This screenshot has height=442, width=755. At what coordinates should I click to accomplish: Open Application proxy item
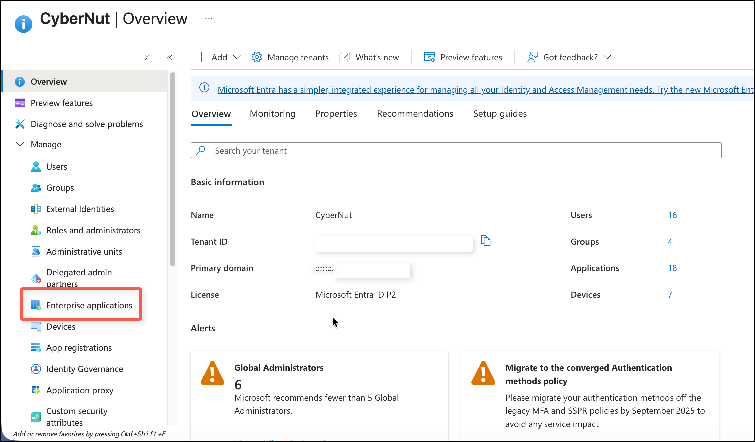point(80,390)
